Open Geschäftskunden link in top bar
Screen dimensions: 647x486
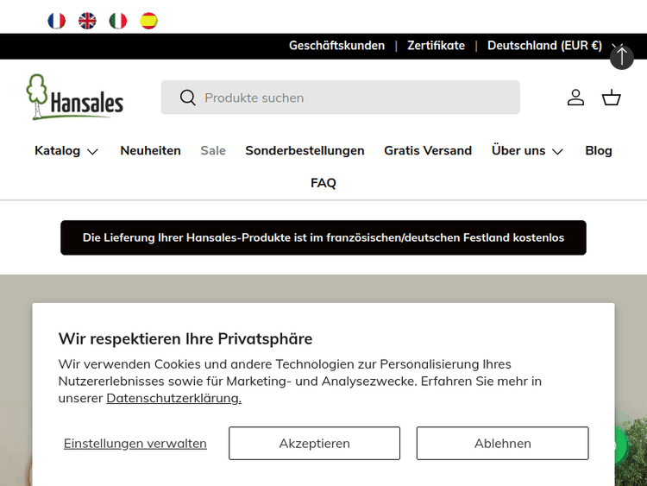pos(336,46)
